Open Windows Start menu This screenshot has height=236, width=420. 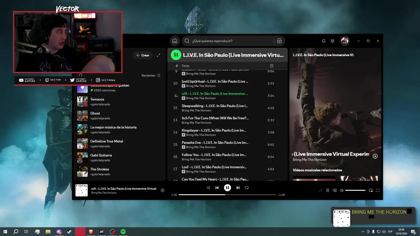point(5,232)
